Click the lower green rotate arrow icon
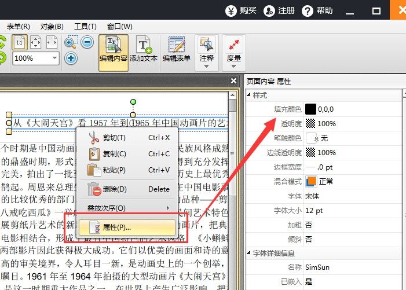Image resolution: width=406 pixels, height=290 pixels. pos(2,58)
